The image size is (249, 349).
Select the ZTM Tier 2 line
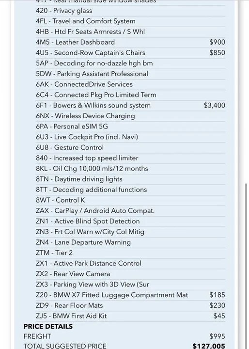pos(130,253)
